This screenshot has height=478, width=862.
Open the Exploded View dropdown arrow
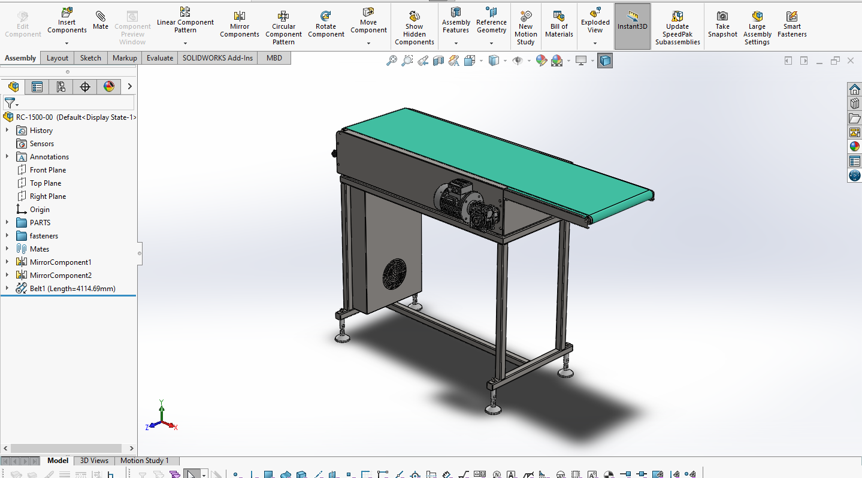click(595, 43)
